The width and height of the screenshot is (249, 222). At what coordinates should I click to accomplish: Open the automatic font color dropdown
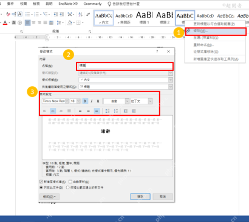[127, 101]
